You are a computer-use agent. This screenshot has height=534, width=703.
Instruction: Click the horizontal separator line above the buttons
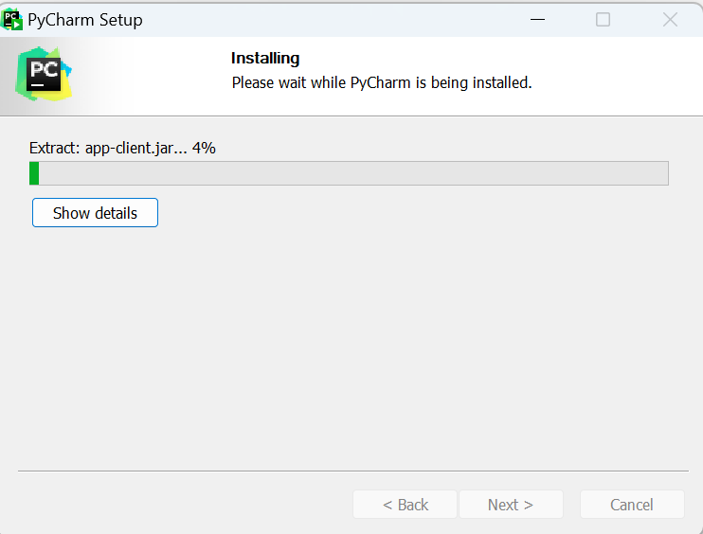[352, 471]
